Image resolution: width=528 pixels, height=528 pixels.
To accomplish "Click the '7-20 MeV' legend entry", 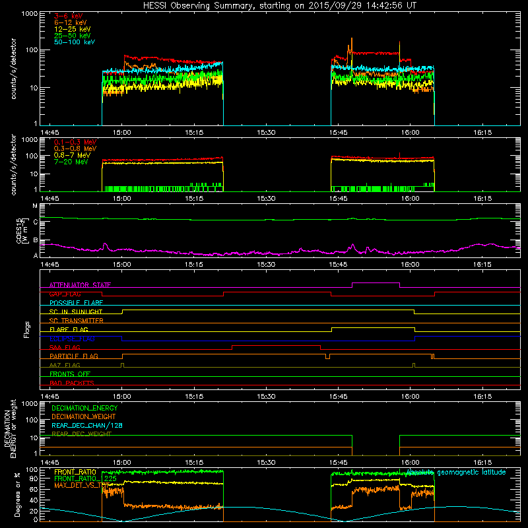I will (71, 162).
